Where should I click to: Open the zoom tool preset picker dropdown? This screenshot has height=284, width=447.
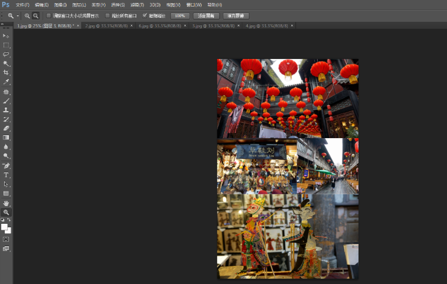click(18, 16)
